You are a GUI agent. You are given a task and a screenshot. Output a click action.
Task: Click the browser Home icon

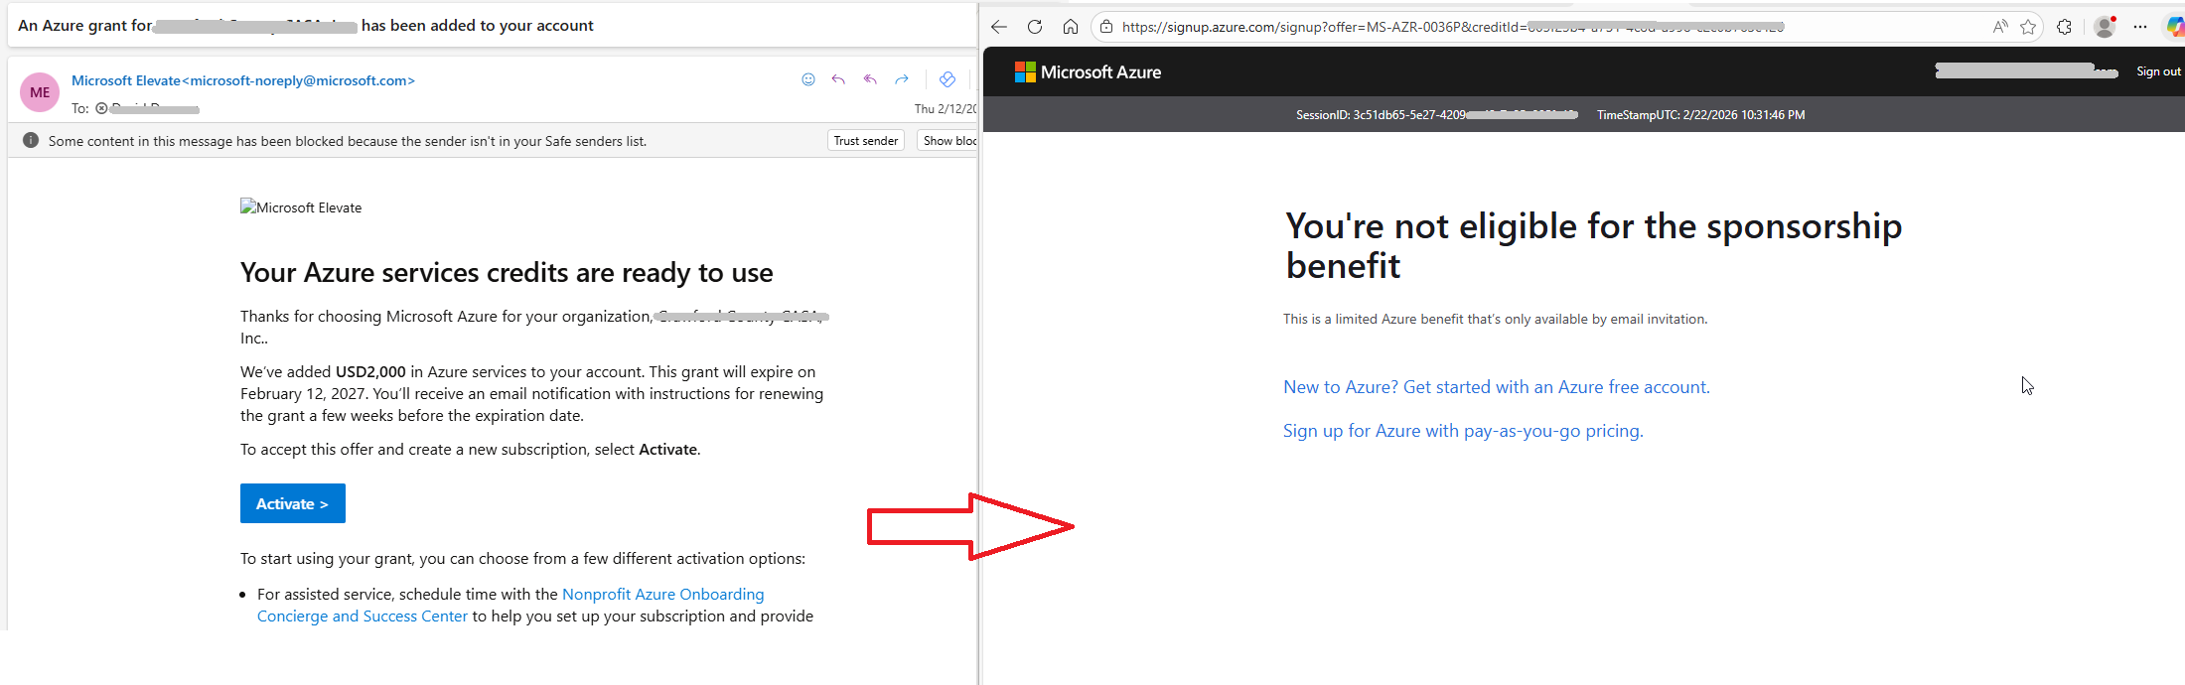click(1071, 27)
